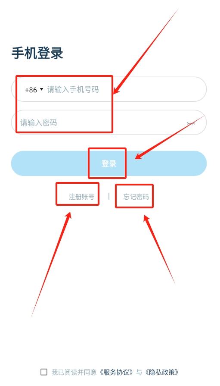
Task: Open the 注册账号 register account link
Action: point(81,197)
